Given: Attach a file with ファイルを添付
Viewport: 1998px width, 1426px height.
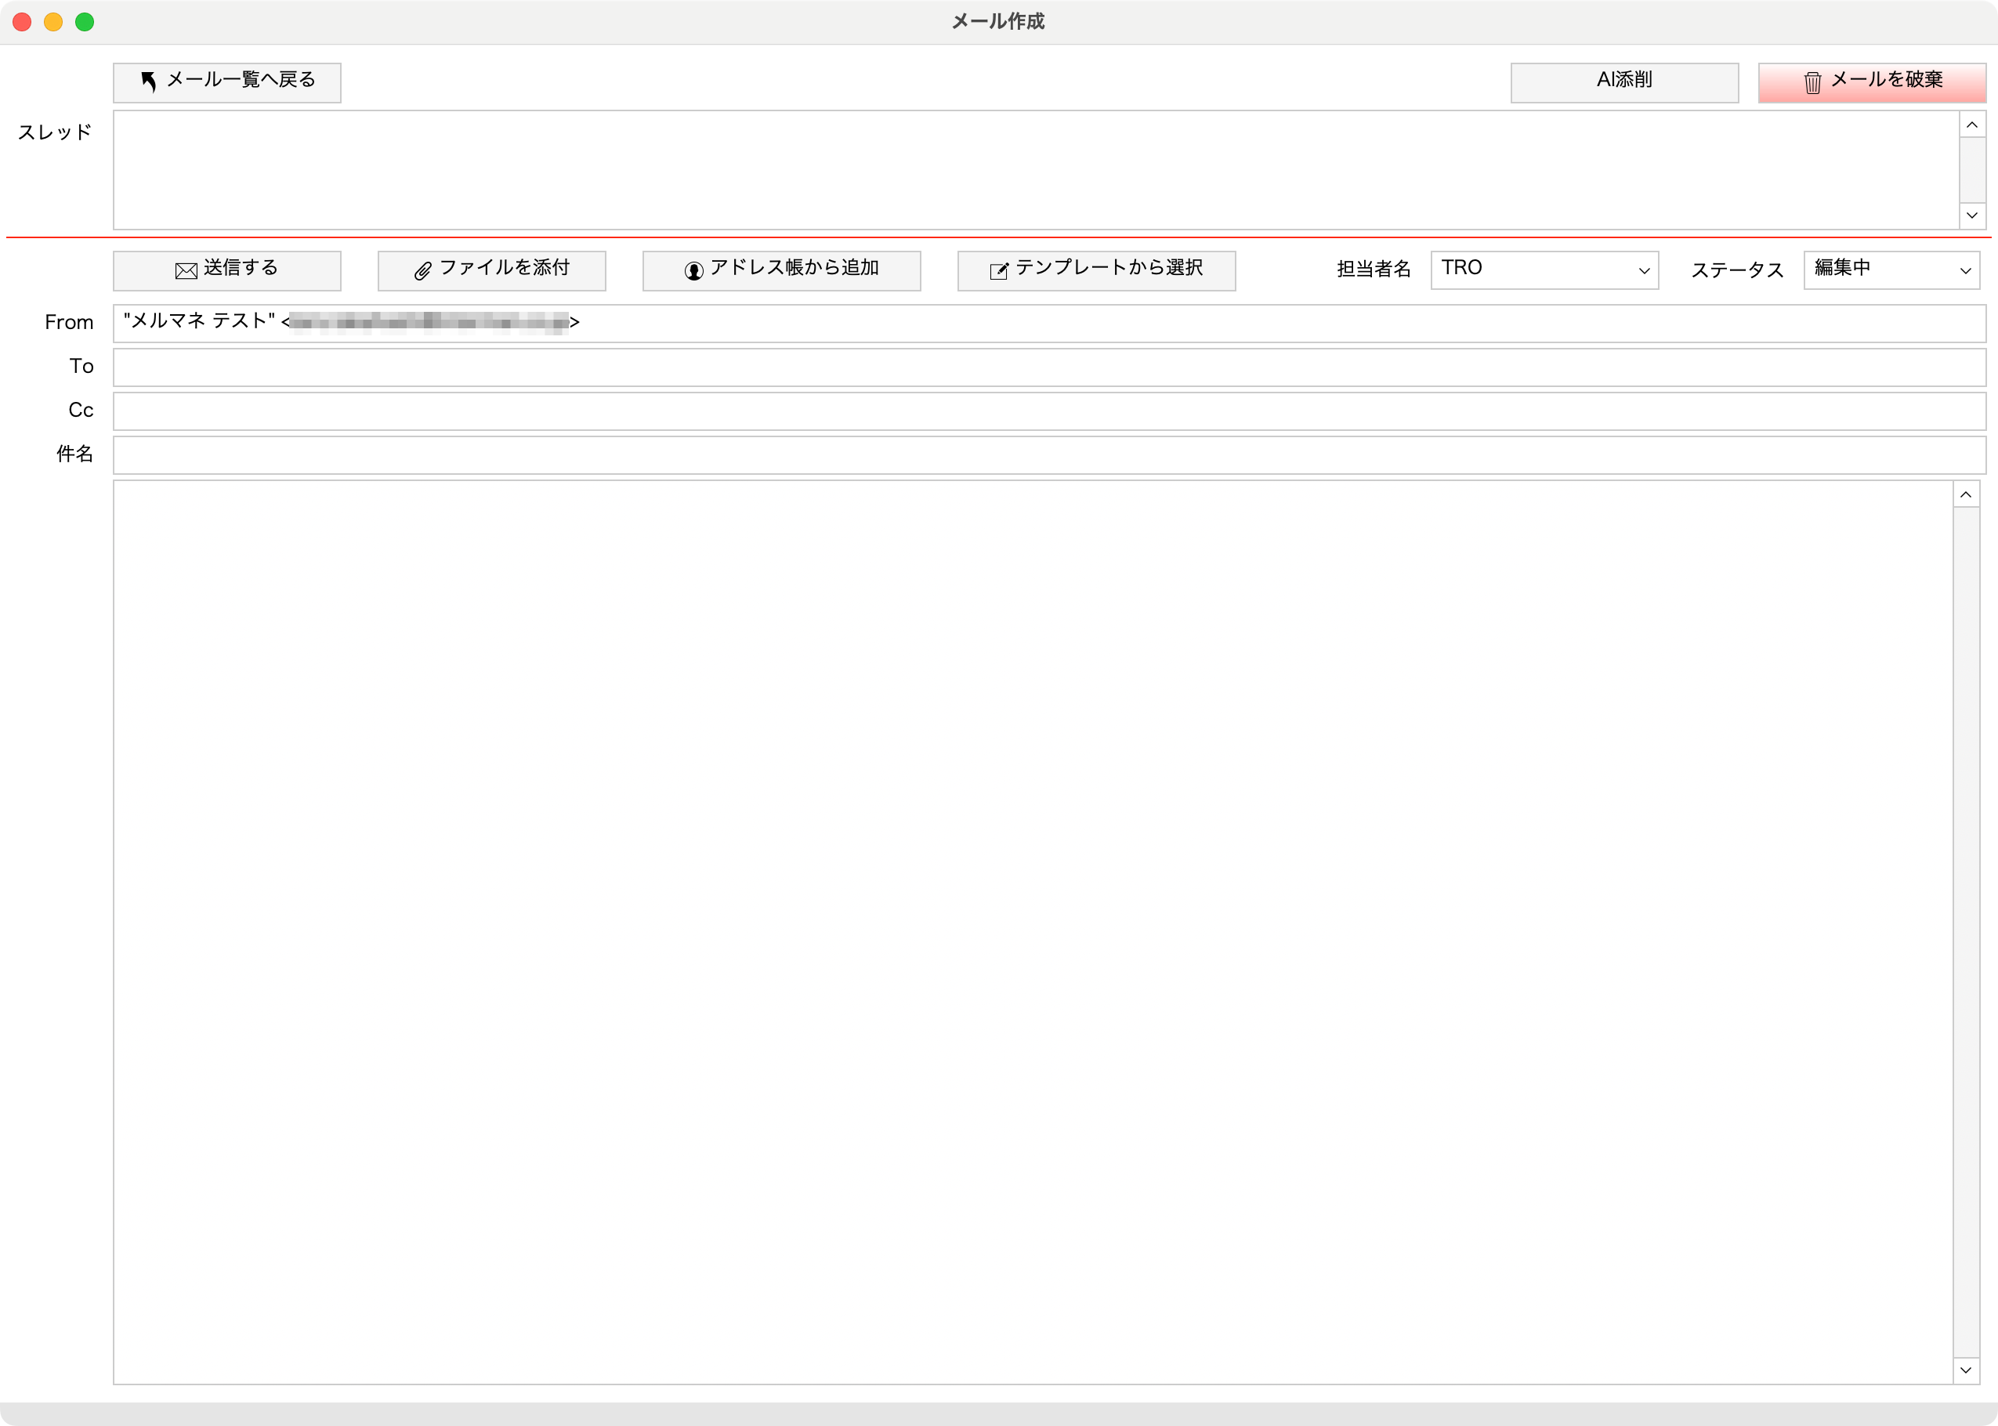Looking at the screenshot, I should click(491, 270).
